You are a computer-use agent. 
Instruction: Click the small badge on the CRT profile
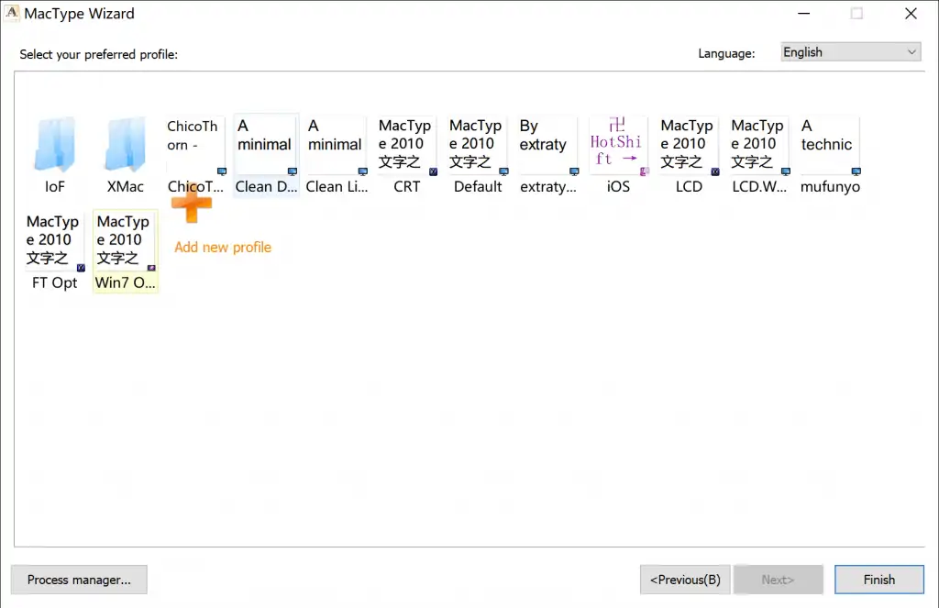(x=433, y=170)
